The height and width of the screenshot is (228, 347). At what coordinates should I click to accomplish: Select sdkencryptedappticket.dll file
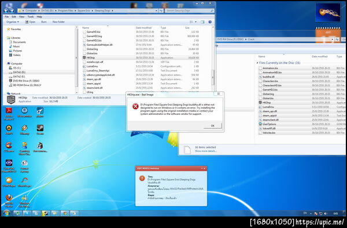click(x=141, y=75)
